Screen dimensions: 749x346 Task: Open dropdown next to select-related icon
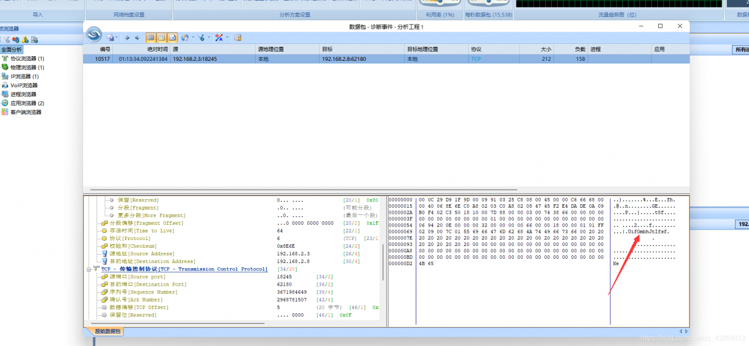[193, 37]
